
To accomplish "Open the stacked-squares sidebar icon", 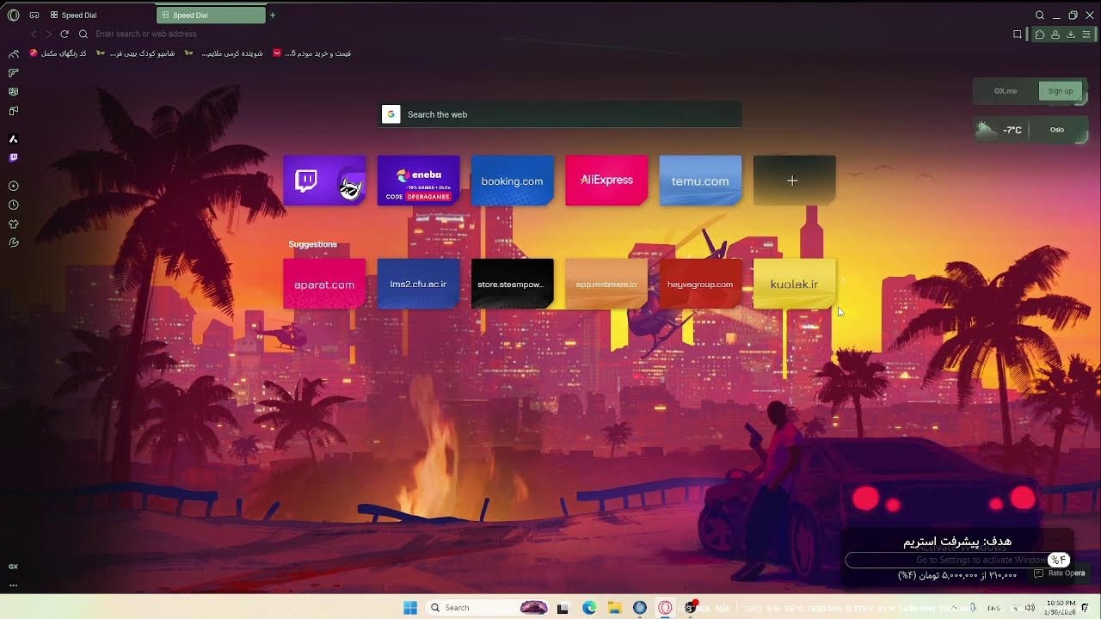I will click(13, 111).
